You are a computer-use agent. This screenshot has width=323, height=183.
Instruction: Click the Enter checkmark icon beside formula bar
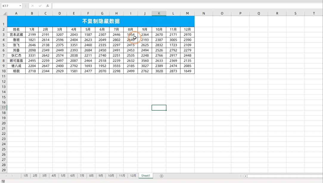(x=40, y=5)
